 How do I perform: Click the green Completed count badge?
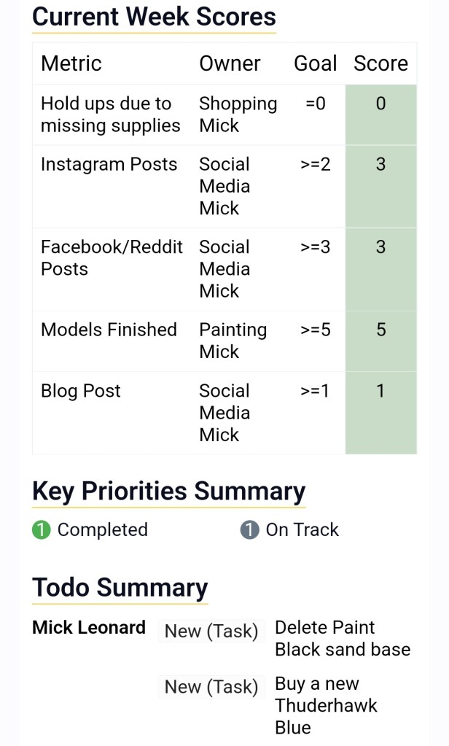point(42,530)
